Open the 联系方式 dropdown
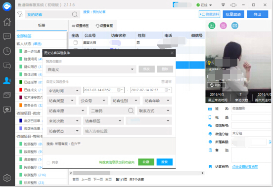This screenshot has width=273, height=187. [154, 111]
